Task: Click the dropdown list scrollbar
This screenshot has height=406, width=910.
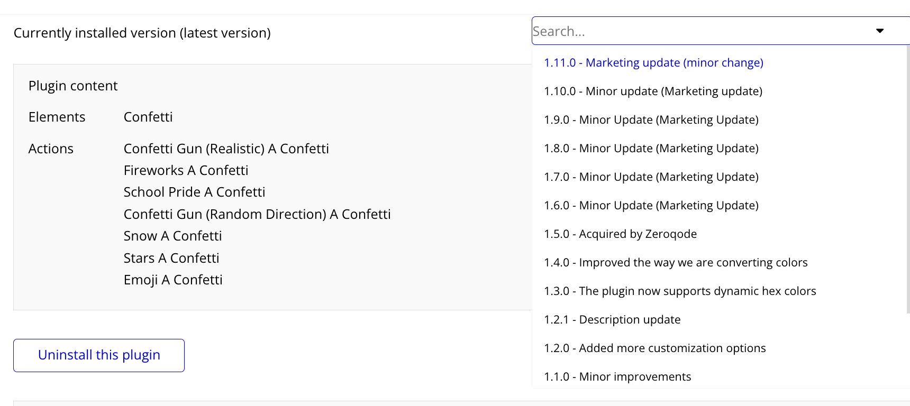Action: [x=908, y=180]
